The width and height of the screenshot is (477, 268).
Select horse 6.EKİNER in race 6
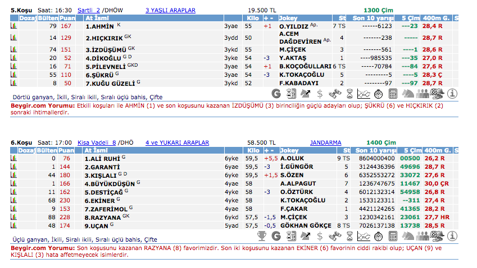[98, 200]
